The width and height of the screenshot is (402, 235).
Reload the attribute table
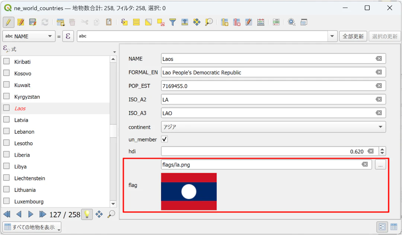pos(45,22)
